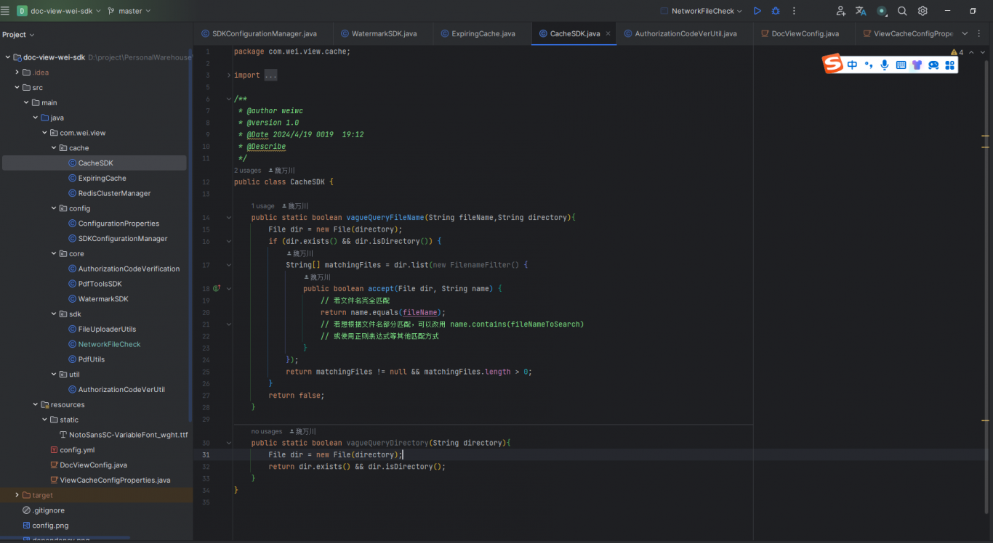
Task: Start debugging with the bug icon
Action: [x=776, y=11]
